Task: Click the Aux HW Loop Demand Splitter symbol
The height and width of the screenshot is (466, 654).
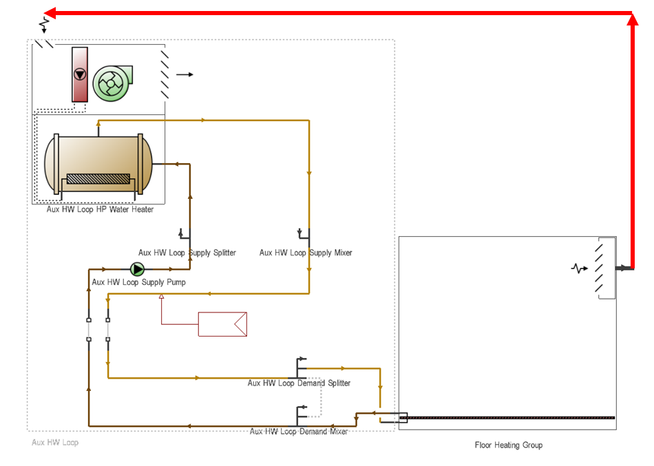Action: (x=302, y=368)
